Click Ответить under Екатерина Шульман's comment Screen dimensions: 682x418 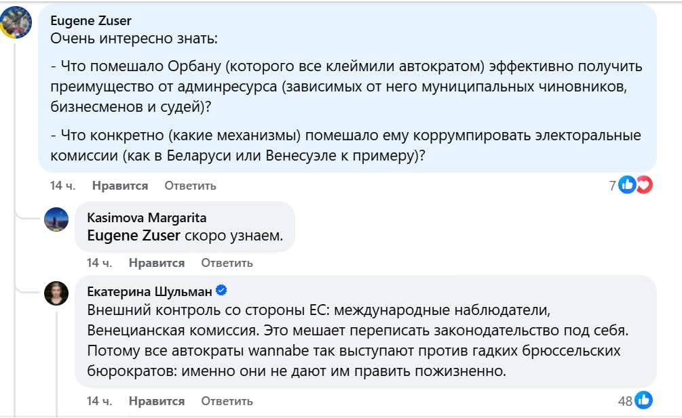tap(227, 401)
